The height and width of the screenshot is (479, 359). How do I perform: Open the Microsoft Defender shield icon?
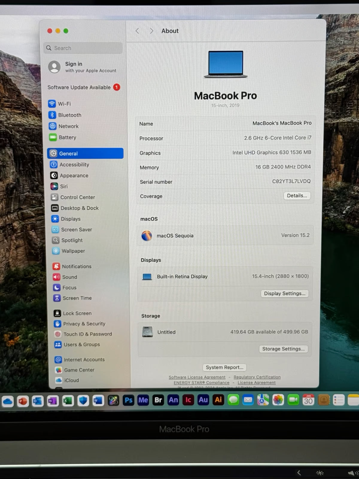point(83,401)
